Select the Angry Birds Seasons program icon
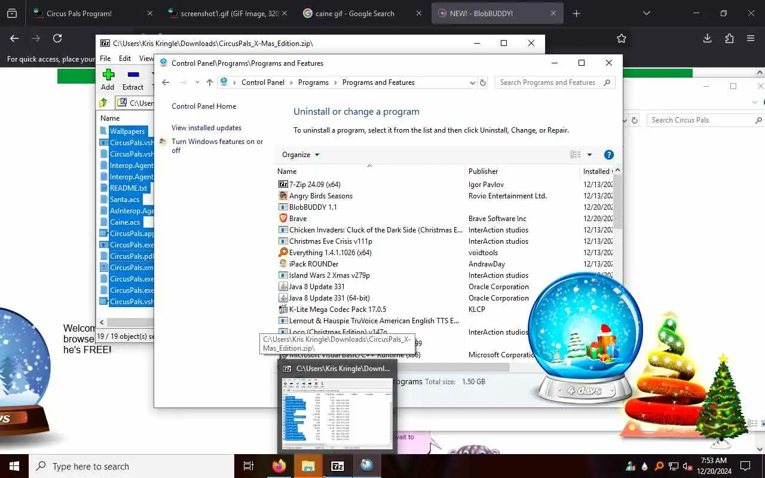The width and height of the screenshot is (765, 478). pyautogui.click(x=283, y=196)
